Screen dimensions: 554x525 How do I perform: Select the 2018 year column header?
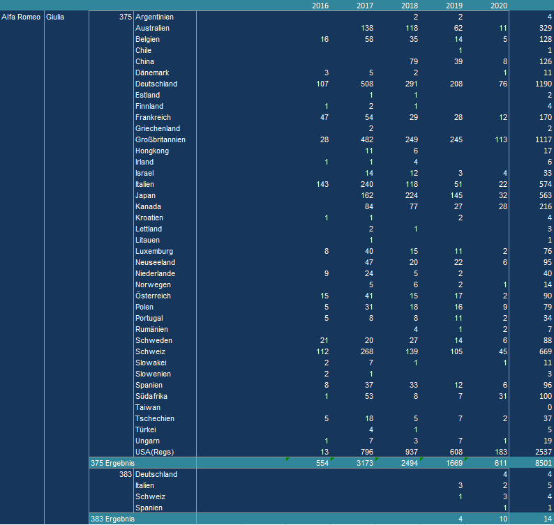pos(409,6)
